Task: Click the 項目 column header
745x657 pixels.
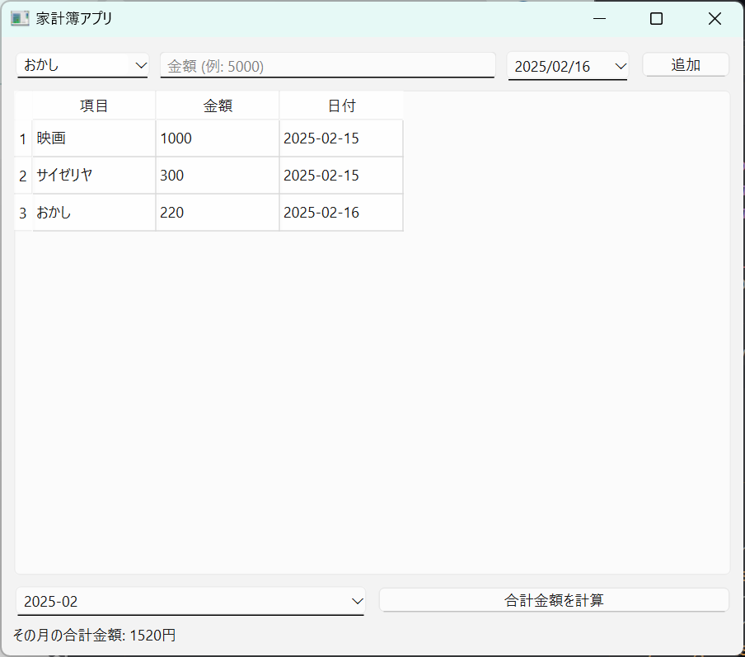Action: 93,105
